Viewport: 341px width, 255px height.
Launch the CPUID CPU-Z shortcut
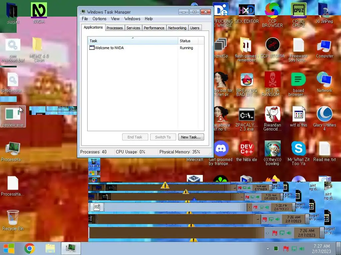(299, 15)
